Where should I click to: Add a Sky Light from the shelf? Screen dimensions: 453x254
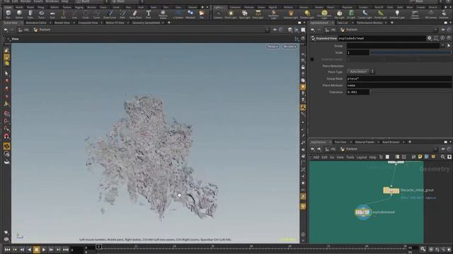[x=340, y=14]
